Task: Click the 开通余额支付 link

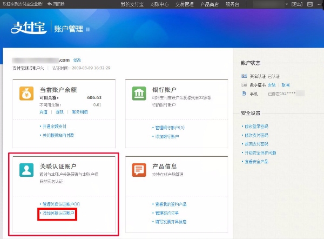Action: pyautogui.click(x=55, y=127)
